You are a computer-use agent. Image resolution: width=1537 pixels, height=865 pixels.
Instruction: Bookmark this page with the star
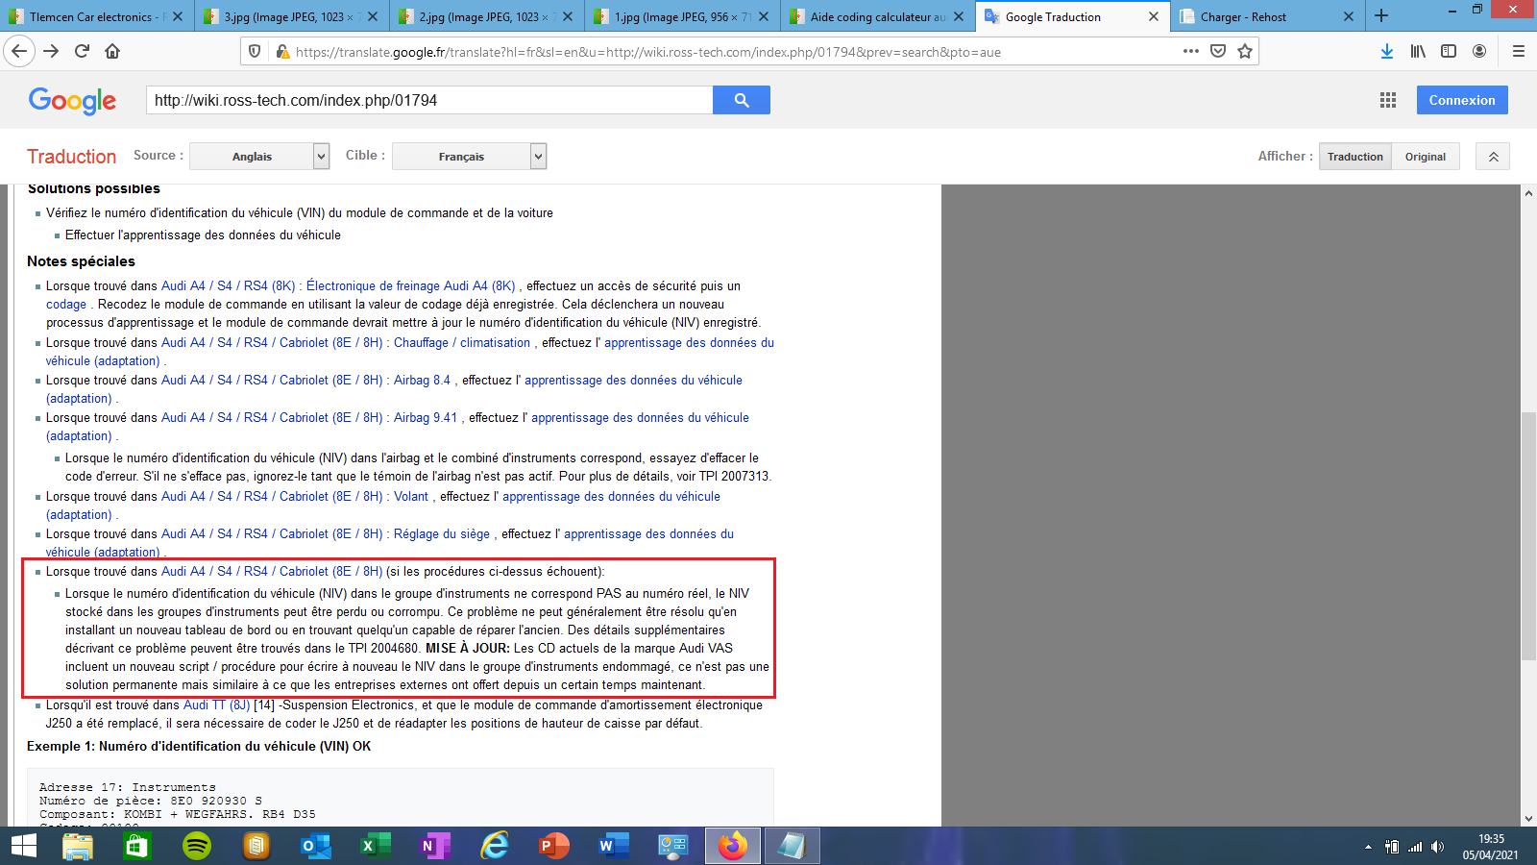point(1245,51)
